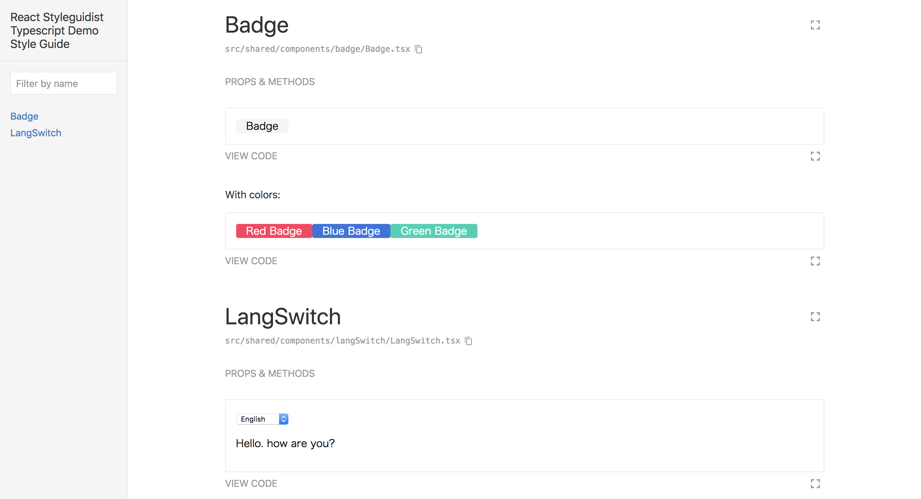The width and height of the screenshot is (921, 499).
Task: Click the Red Badge
Action: (x=274, y=231)
